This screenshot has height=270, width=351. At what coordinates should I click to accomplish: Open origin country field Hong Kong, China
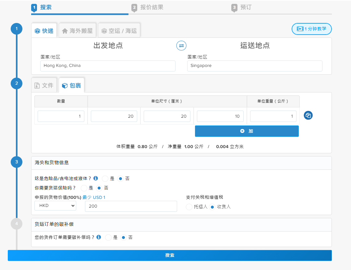[108, 66]
